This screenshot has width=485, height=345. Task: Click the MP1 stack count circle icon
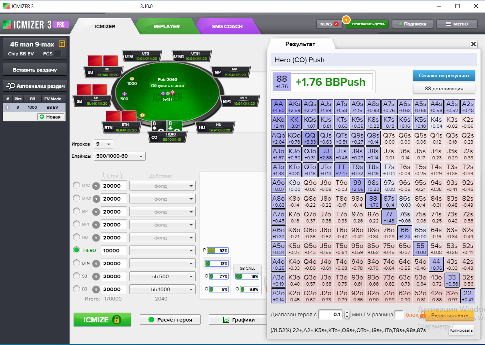tap(96, 225)
